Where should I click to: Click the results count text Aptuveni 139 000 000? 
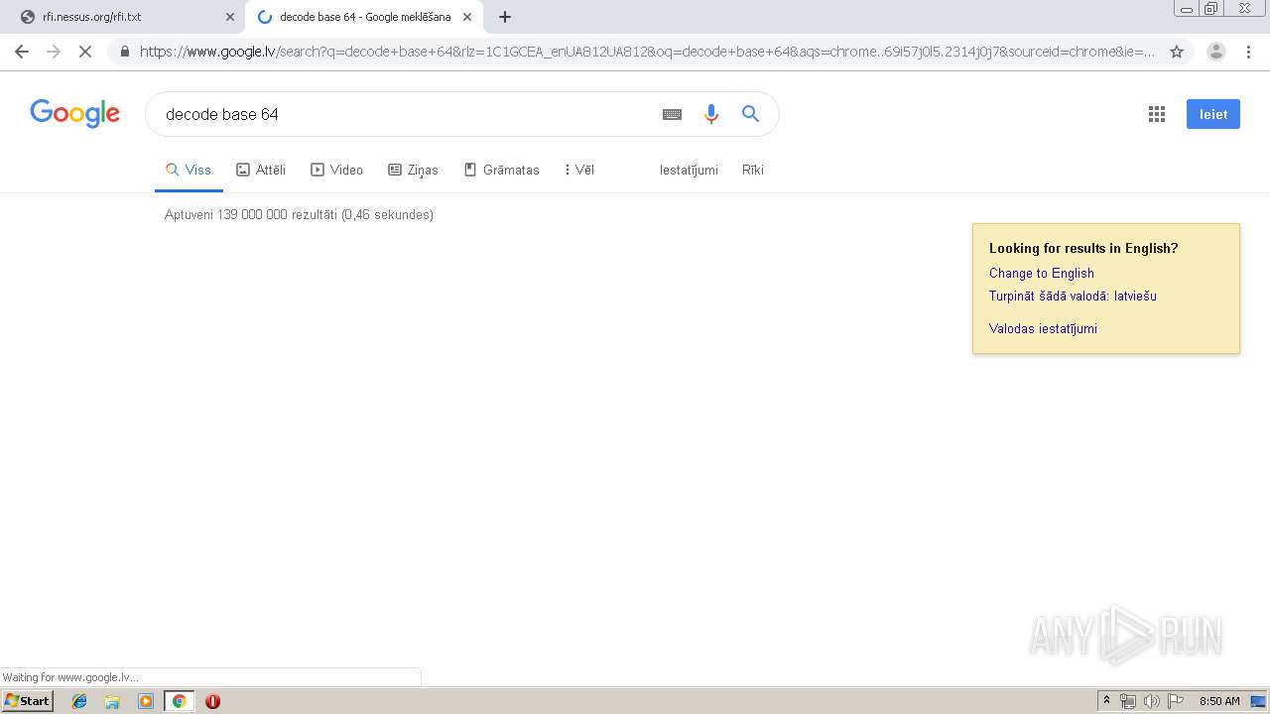(x=299, y=214)
